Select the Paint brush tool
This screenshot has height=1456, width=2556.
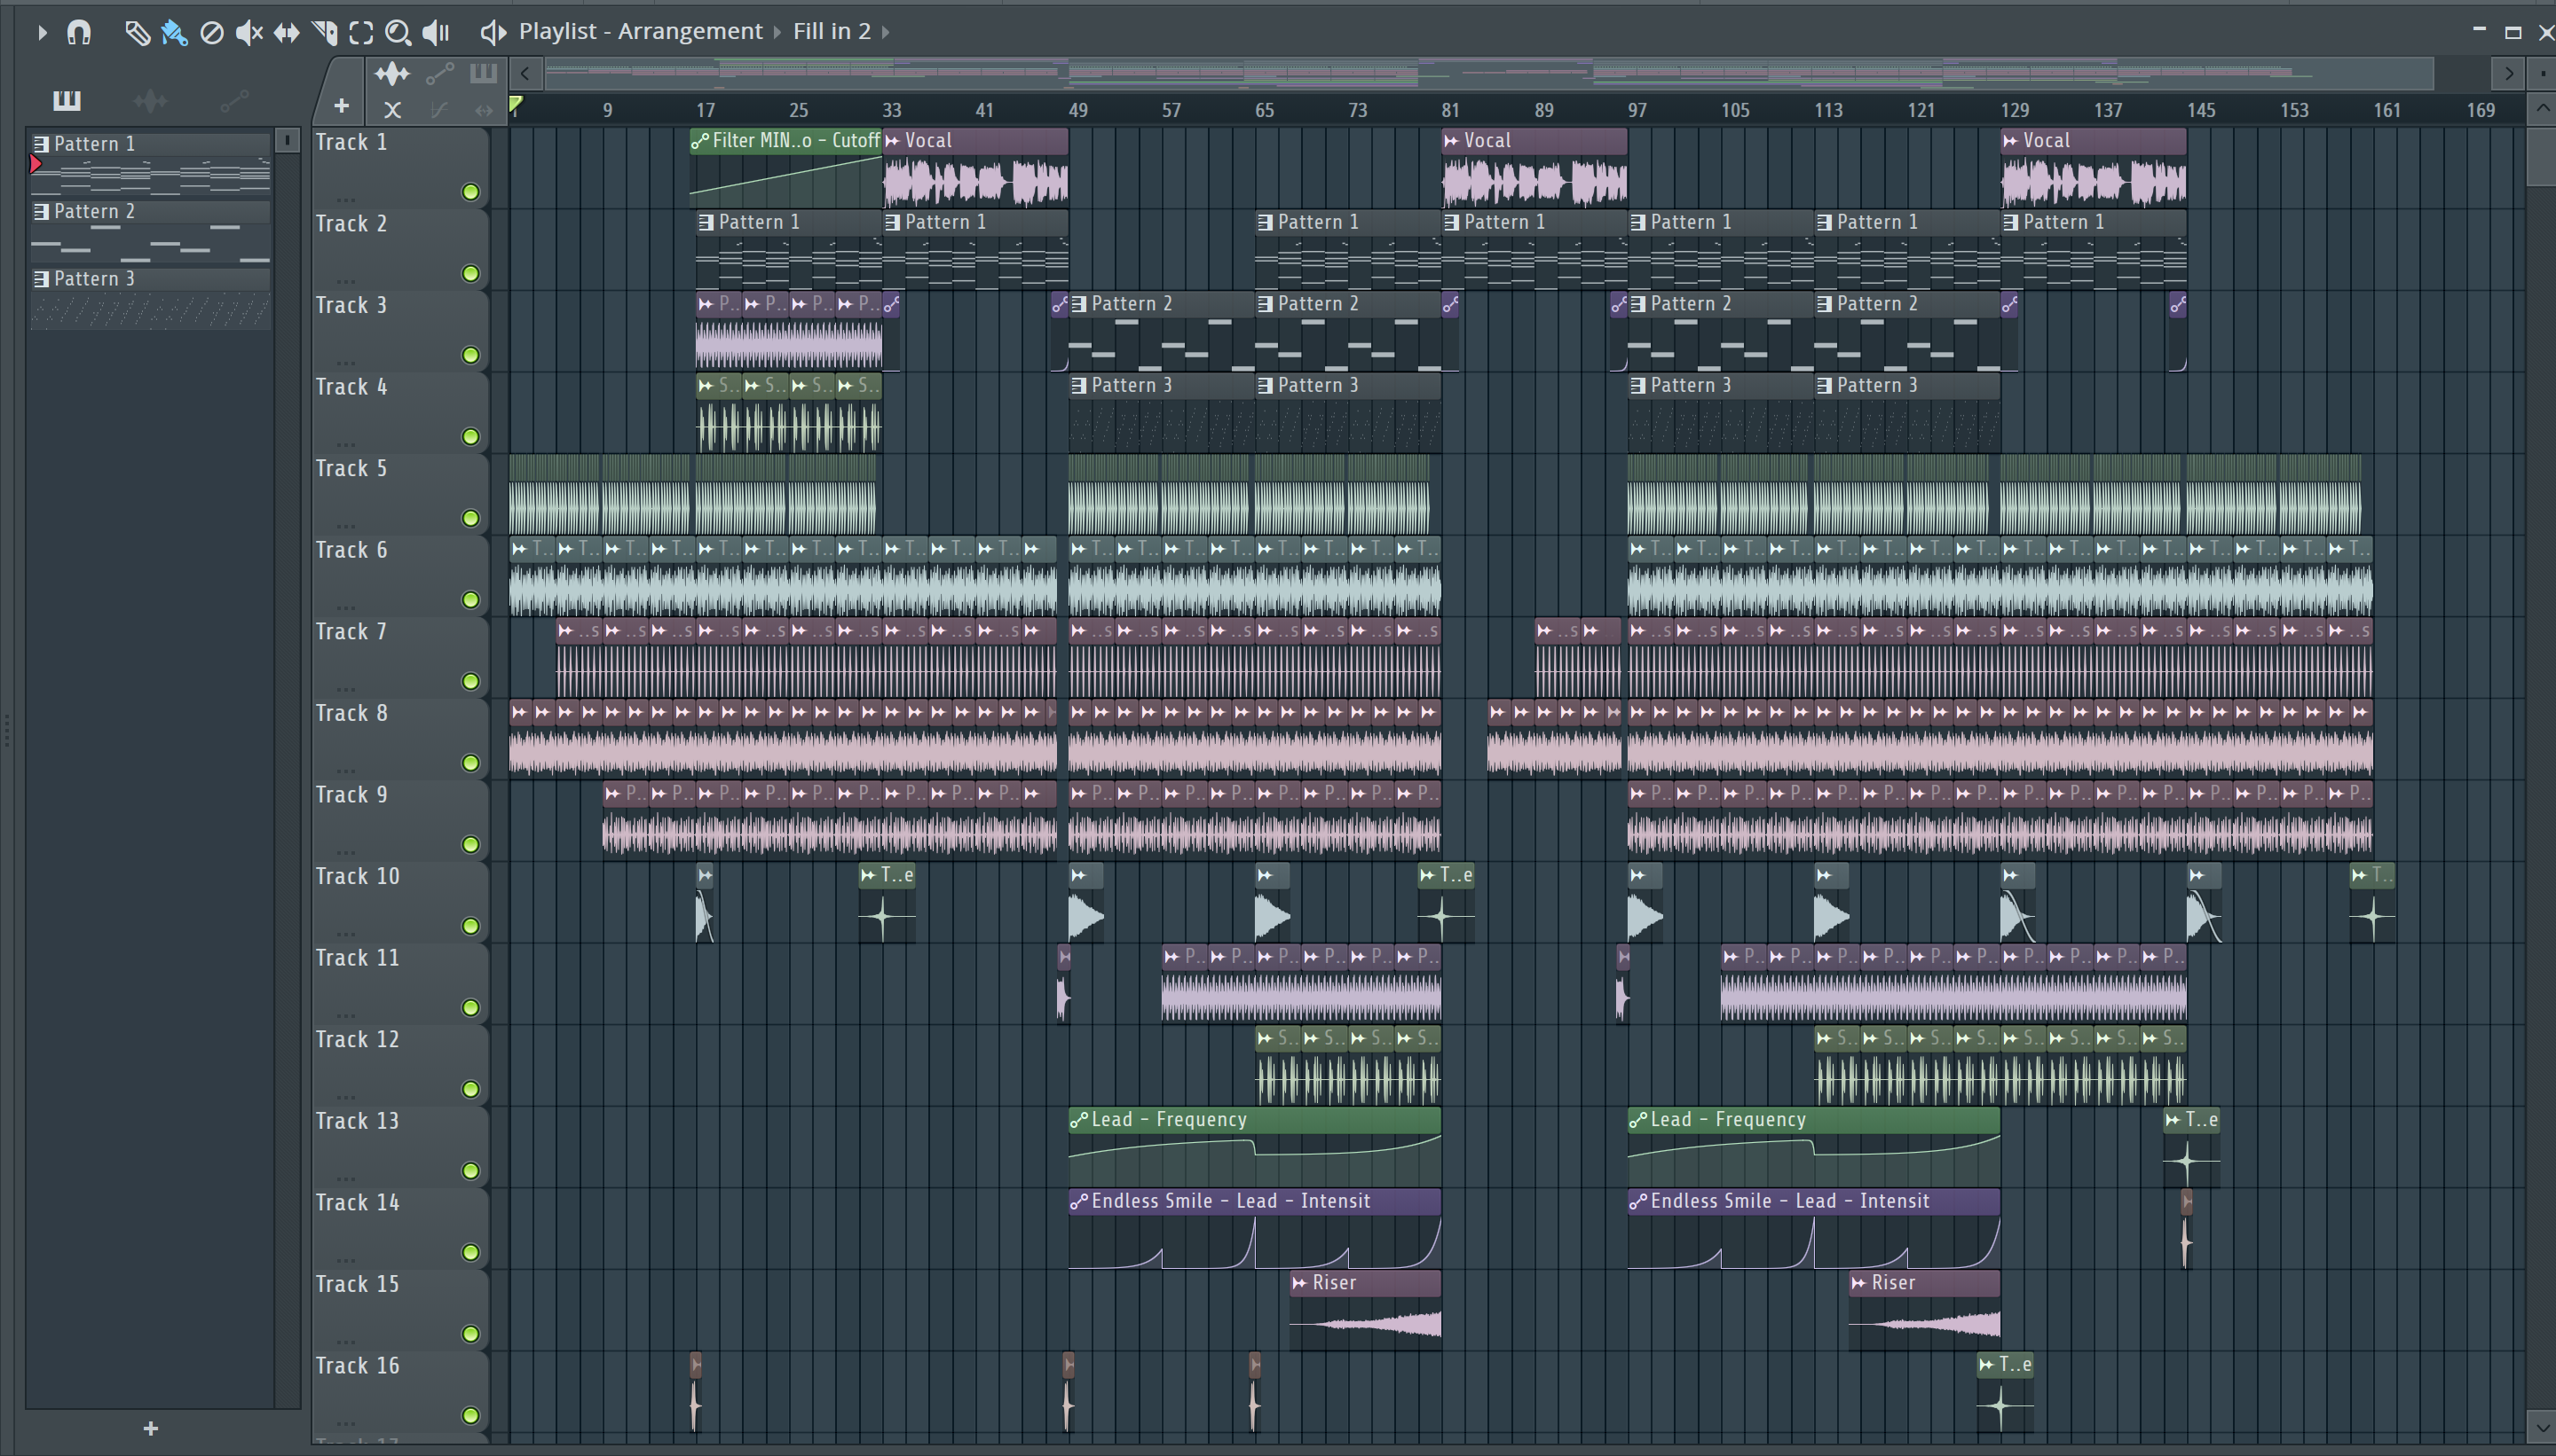coord(174,33)
